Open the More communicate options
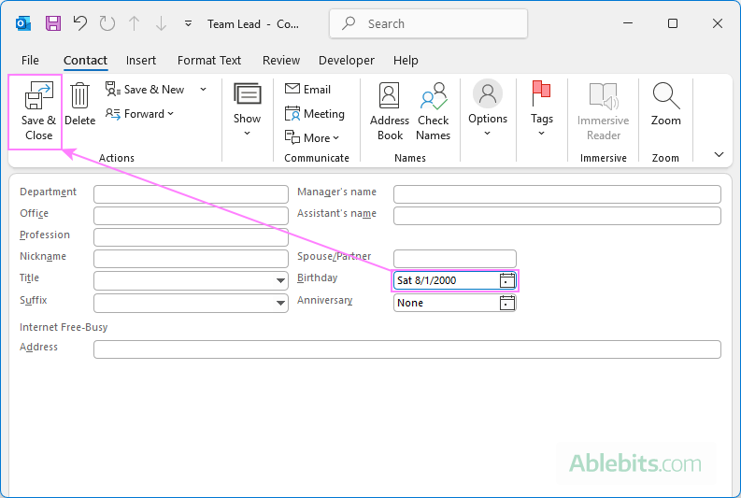The height and width of the screenshot is (498, 741). tap(312, 138)
